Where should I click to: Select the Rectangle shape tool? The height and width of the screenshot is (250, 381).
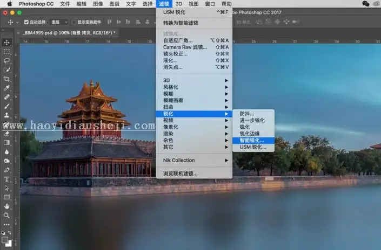[x=6, y=197]
